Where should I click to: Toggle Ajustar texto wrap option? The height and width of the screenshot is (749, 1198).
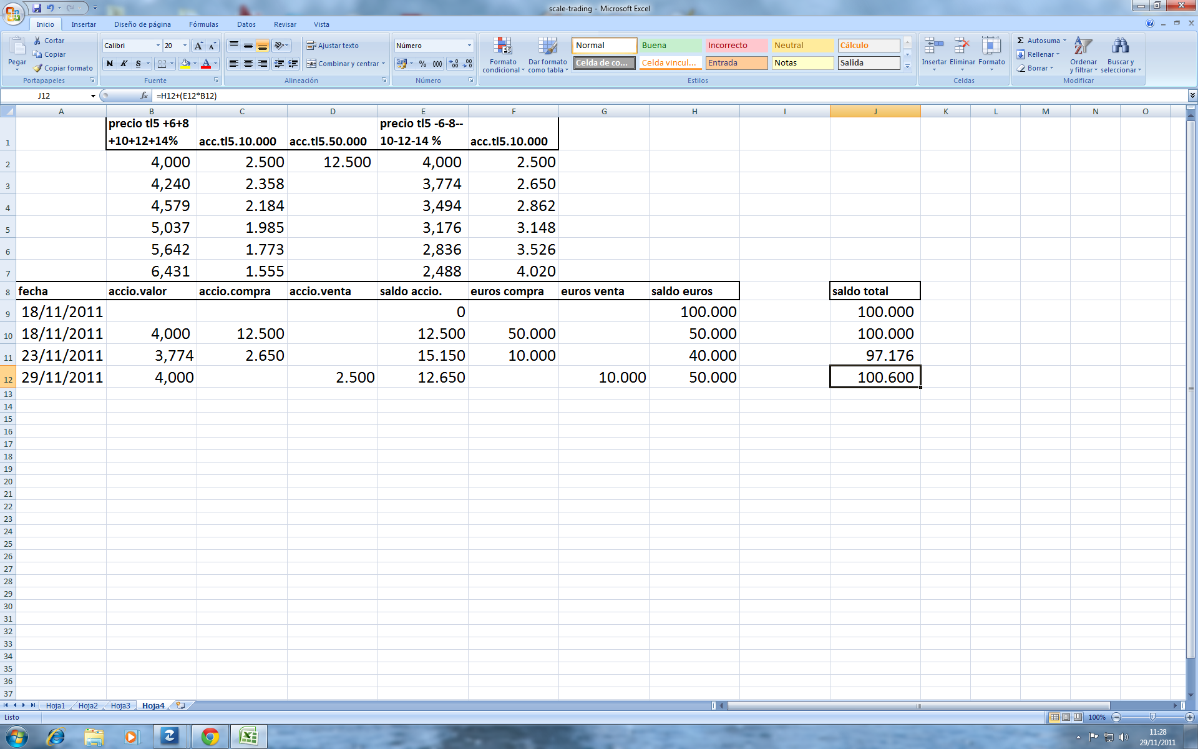click(x=333, y=46)
